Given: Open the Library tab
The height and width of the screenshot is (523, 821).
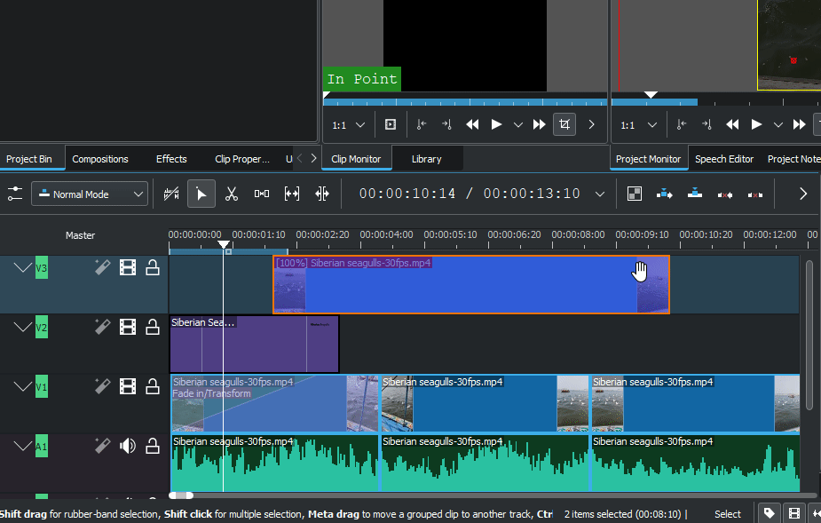Looking at the screenshot, I should [426, 159].
